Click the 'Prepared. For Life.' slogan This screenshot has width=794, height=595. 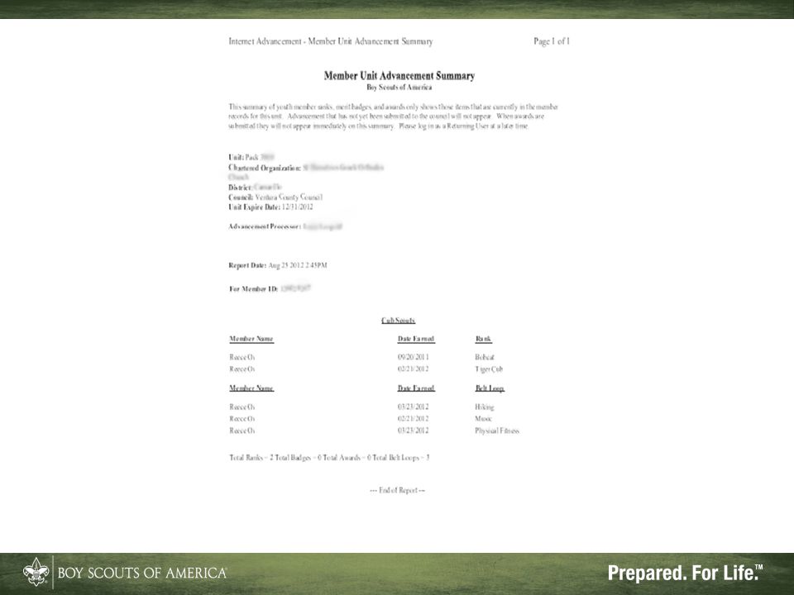[685, 573]
